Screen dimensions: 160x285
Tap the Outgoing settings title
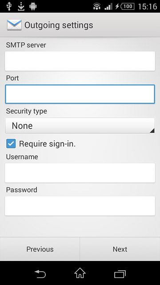(59, 25)
